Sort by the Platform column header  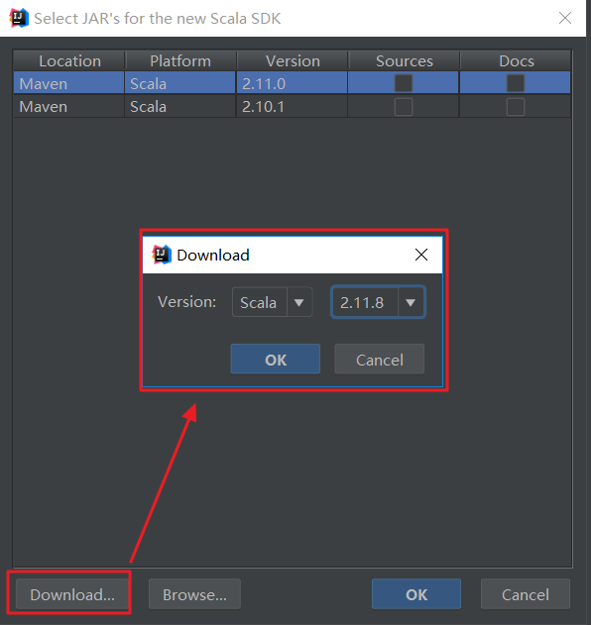tap(180, 61)
